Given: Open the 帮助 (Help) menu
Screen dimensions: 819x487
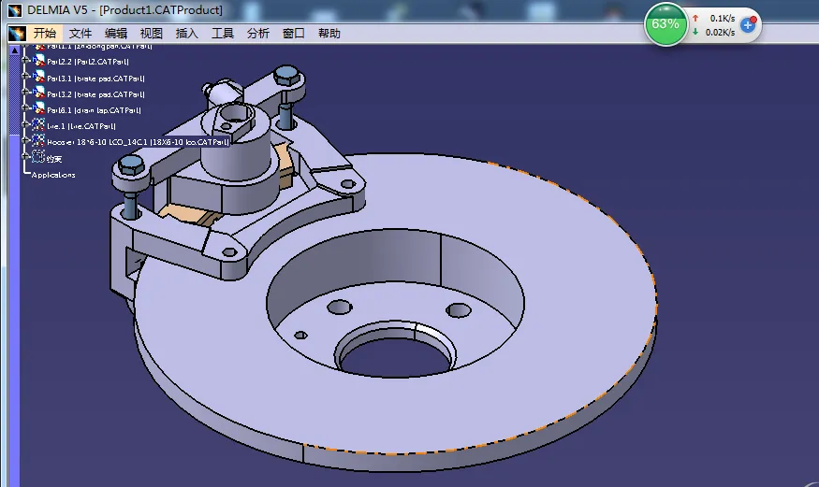Looking at the screenshot, I should (x=329, y=33).
